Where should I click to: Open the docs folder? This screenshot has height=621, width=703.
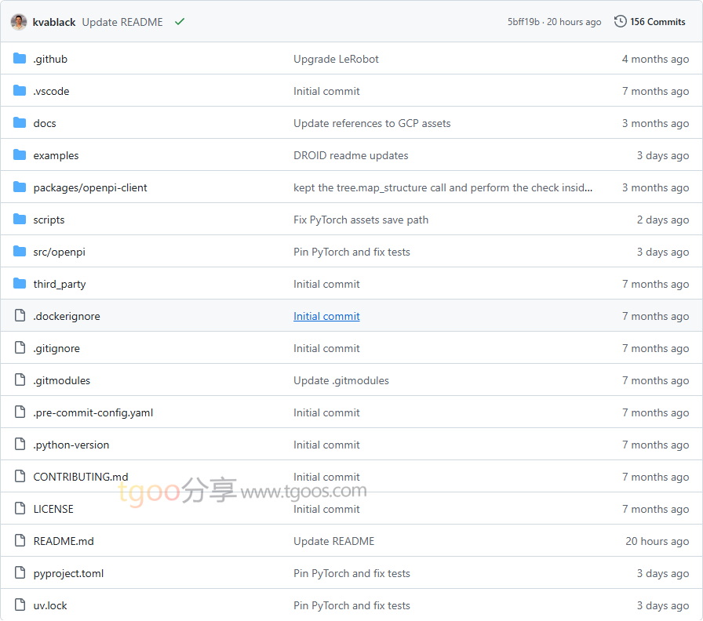pyautogui.click(x=45, y=123)
